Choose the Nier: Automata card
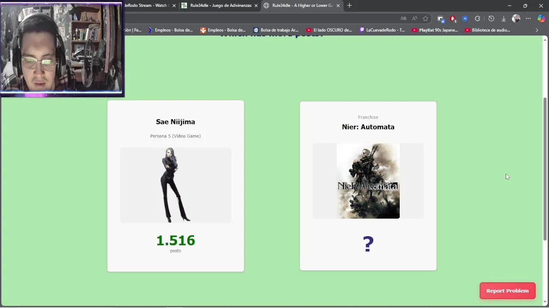549x308 pixels. click(x=368, y=186)
